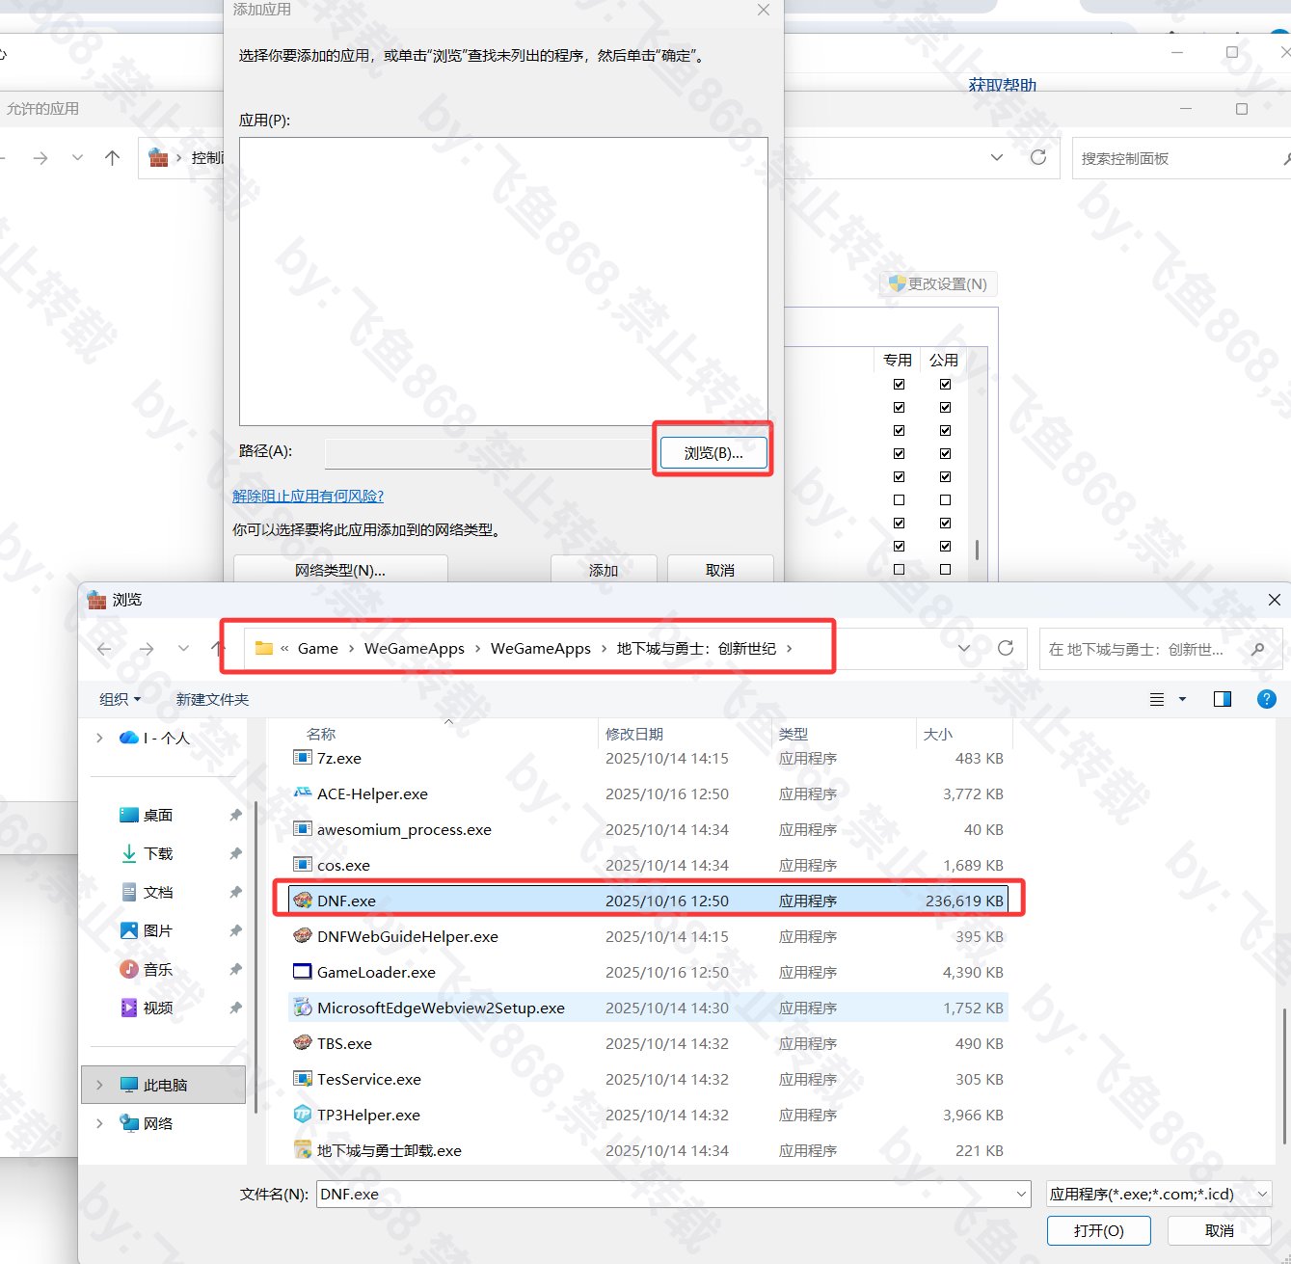Toggle the preview pane icon
The image size is (1291, 1264).
(1222, 699)
